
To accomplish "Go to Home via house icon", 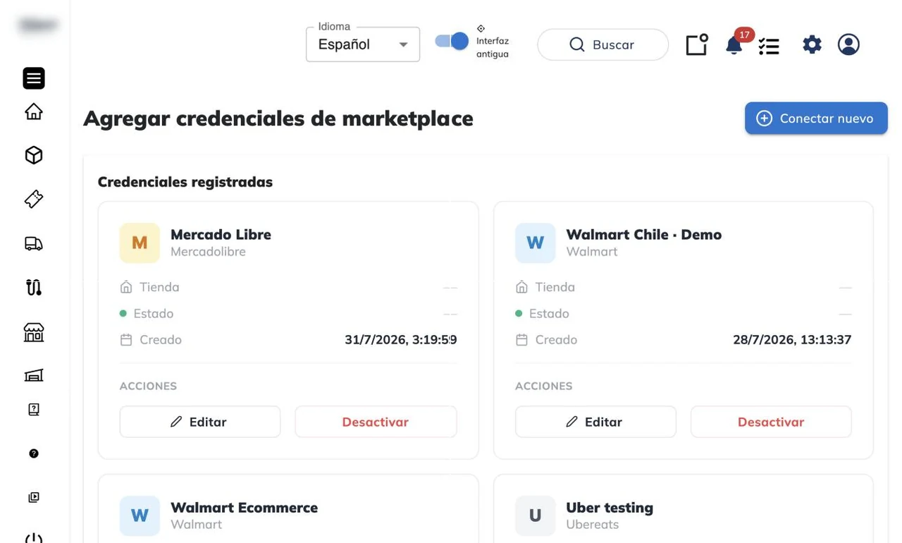I will (x=34, y=111).
